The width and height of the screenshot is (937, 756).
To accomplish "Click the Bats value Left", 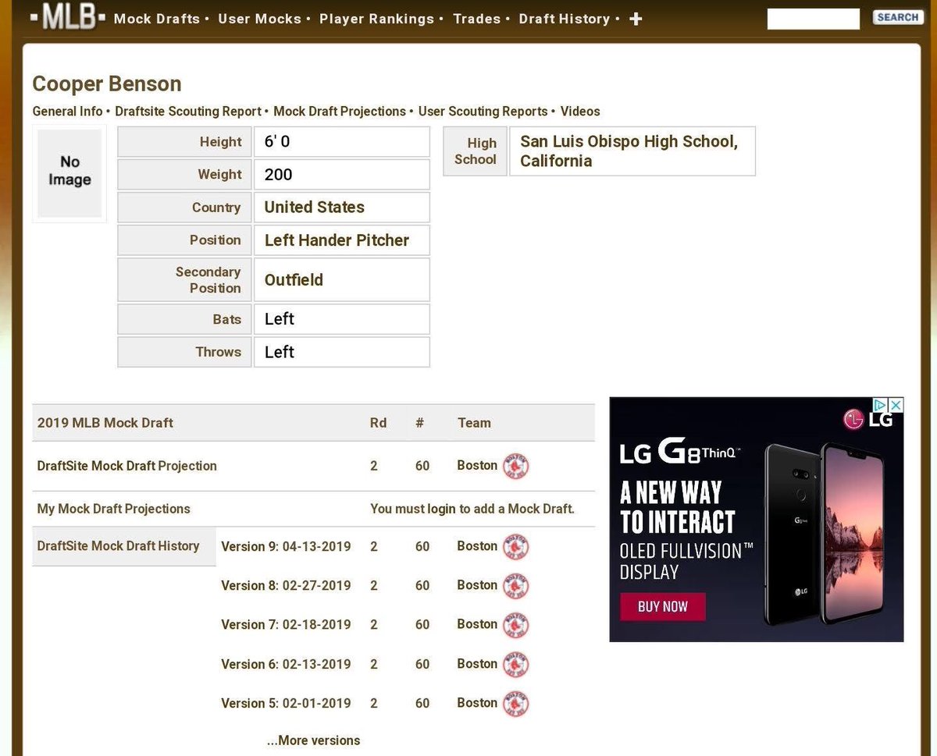I will 280,319.
